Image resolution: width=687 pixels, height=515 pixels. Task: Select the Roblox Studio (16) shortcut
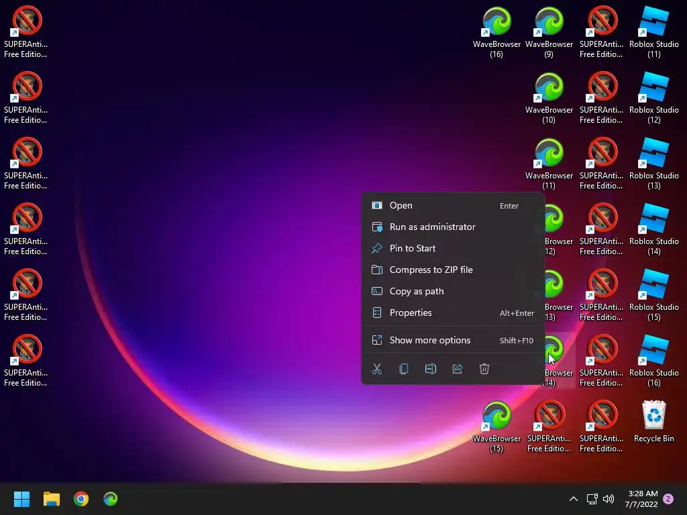[653, 360]
